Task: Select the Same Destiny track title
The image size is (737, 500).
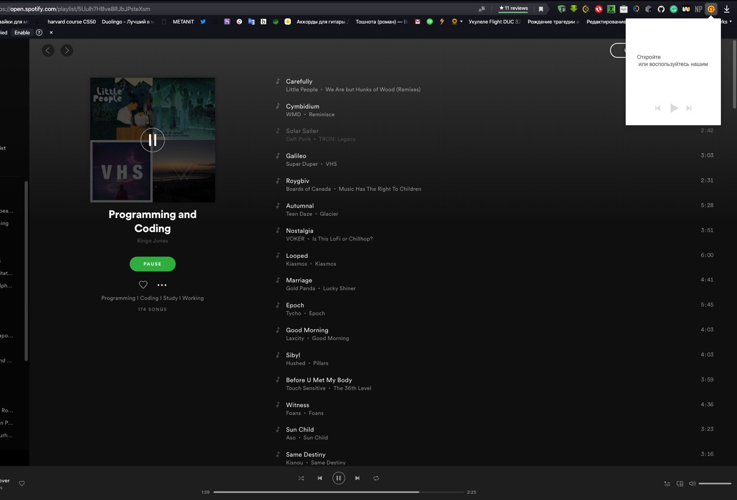Action: [306, 455]
